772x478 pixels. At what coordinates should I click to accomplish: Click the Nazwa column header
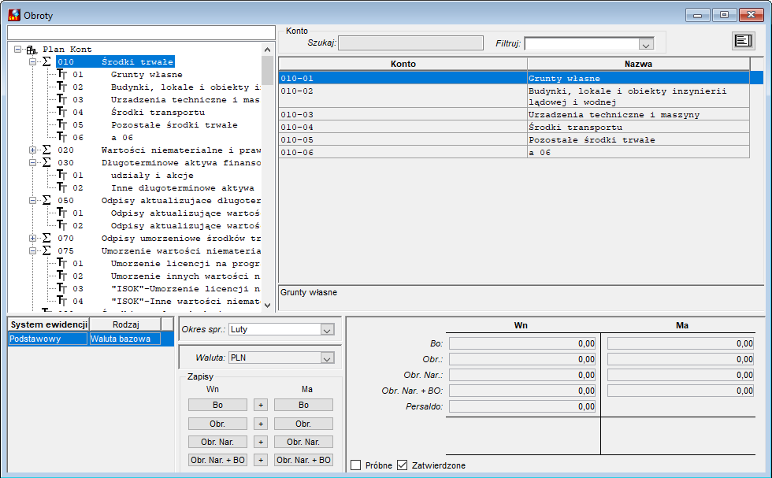coord(638,64)
